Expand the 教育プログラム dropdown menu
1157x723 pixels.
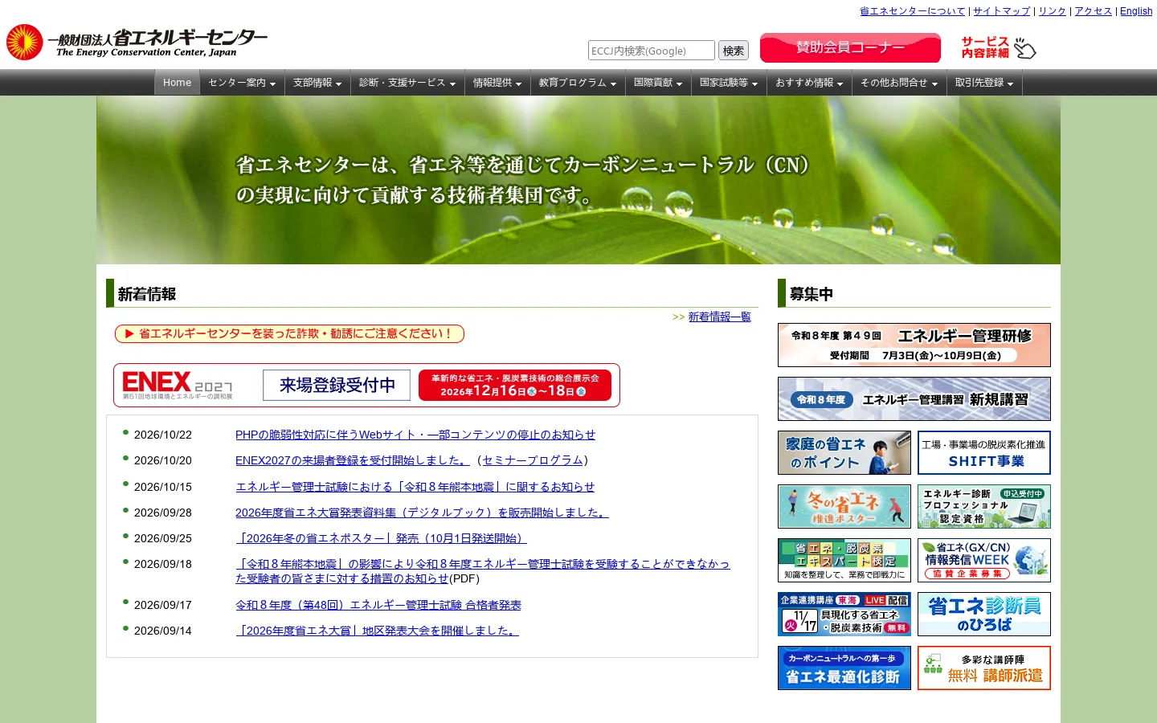[x=578, y=83]
